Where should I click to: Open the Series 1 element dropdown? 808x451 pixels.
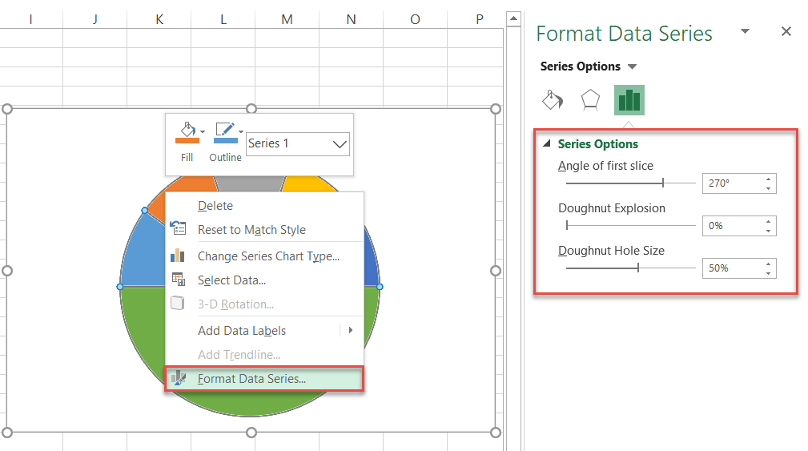340,144
